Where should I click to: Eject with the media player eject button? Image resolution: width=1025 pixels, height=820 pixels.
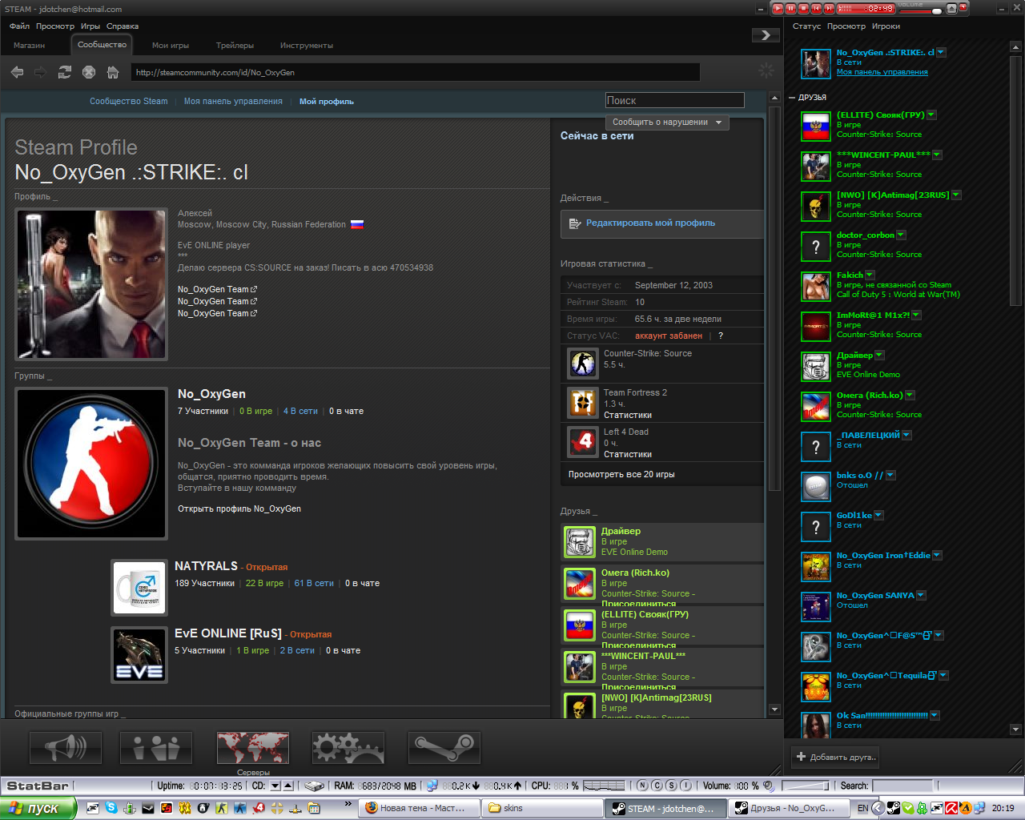[951, 8]
